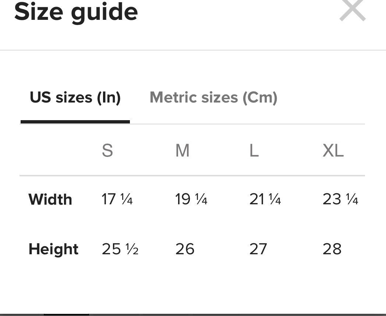
Task: Select the US sizes (In) tab
Action: (x=75, y=98)
